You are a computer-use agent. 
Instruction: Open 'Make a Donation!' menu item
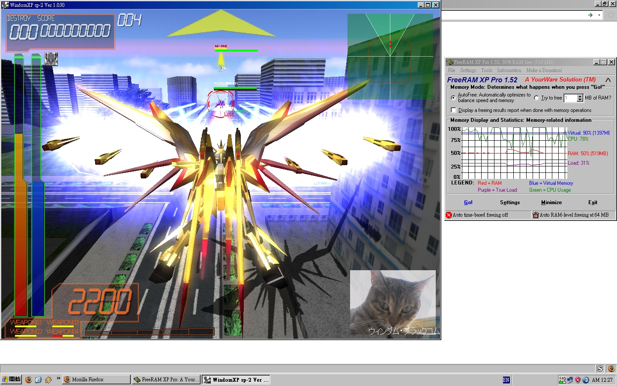[544, 70]
